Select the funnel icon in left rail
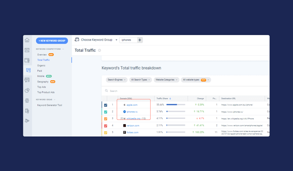The width and height of the screenshot is (293, 171). 27,80
